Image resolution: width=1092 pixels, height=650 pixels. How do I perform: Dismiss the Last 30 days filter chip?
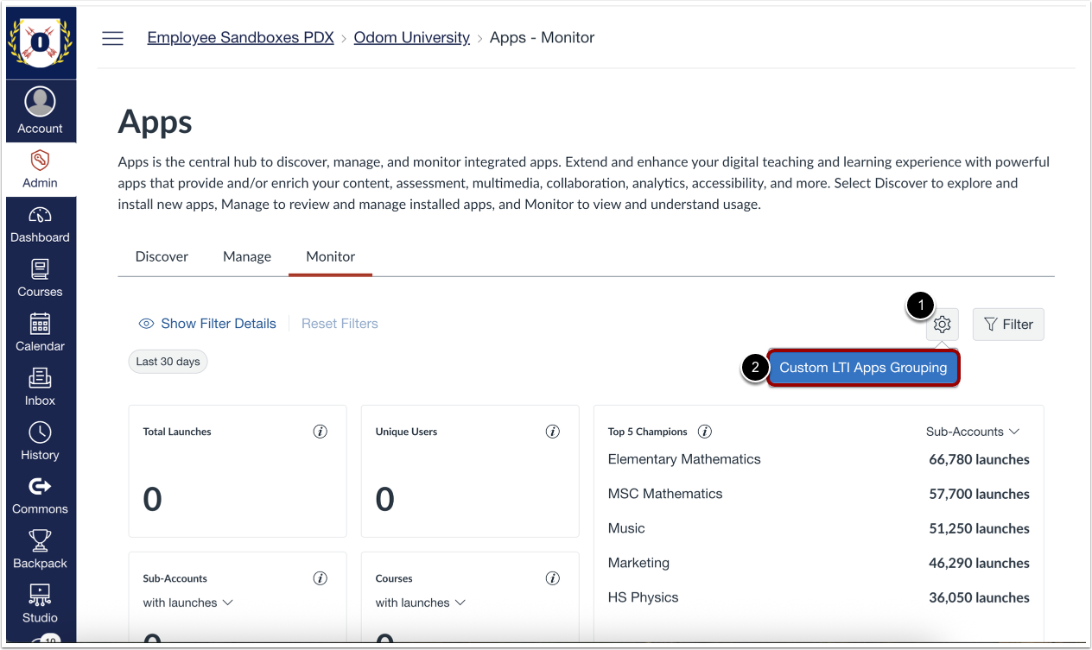pyautogui.click(x=168, y=361)
